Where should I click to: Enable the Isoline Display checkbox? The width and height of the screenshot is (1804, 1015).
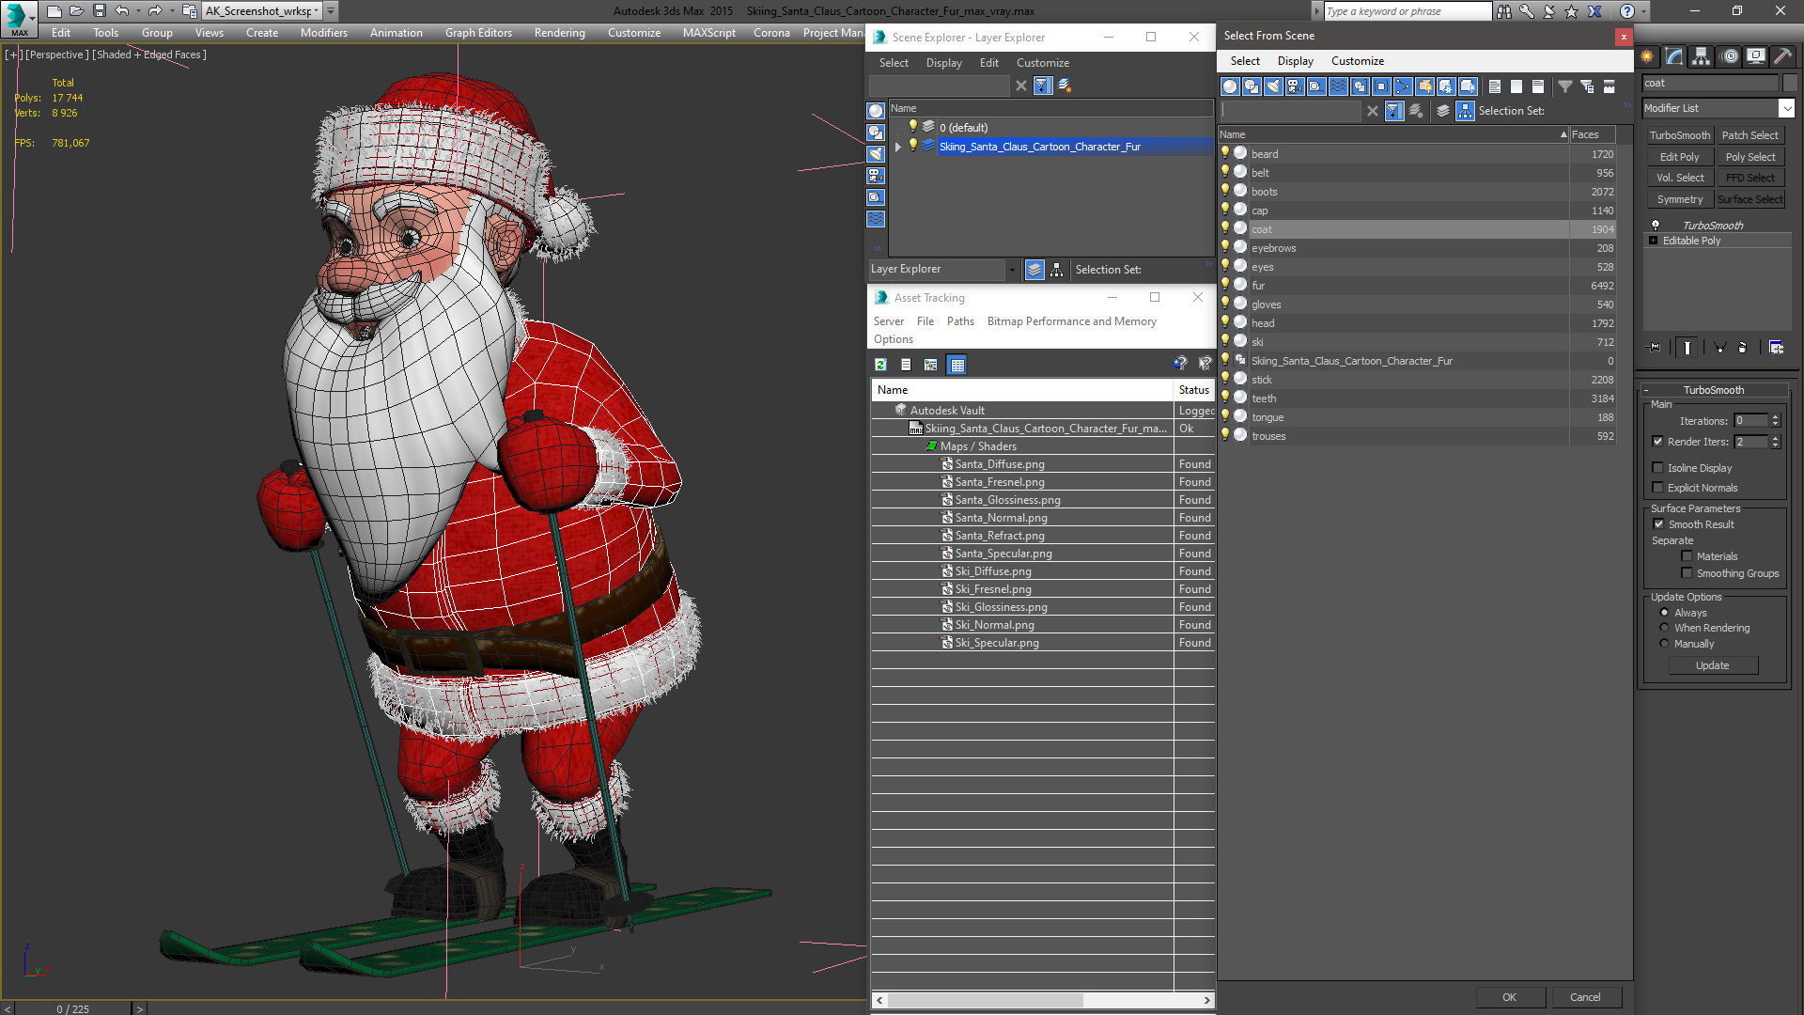pyautogui.click(x=1658, y=468)
